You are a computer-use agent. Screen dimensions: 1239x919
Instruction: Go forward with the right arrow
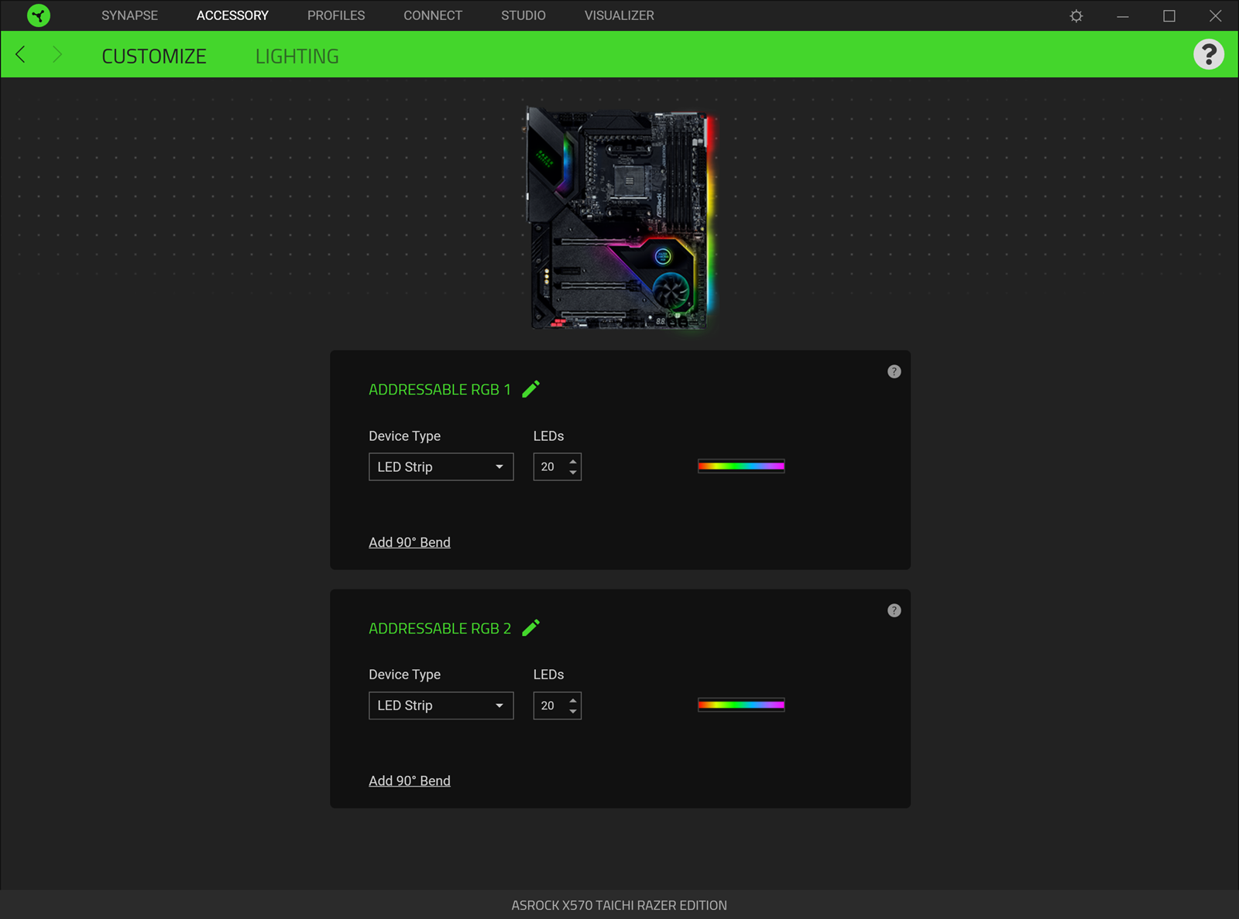coord(57,54)
